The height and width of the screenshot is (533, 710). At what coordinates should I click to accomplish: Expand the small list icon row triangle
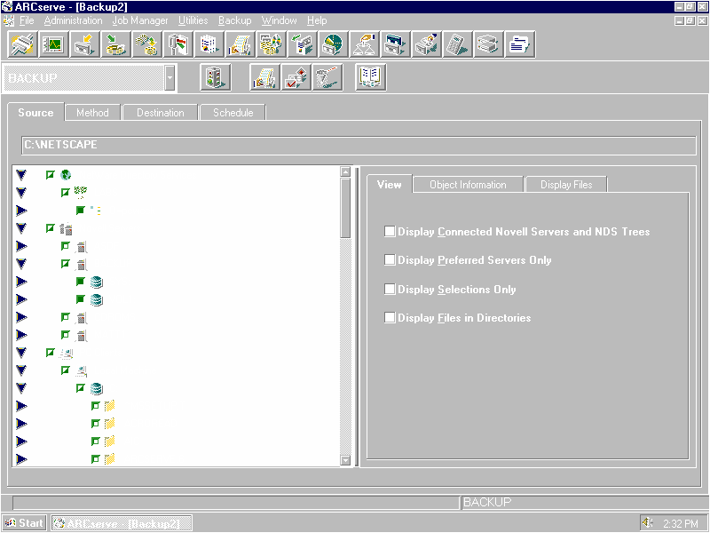pyautogui.click(x=21, y=211)
